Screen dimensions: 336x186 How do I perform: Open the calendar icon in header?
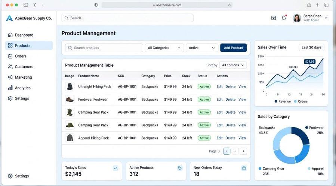pyautogui.click(x=274, y=18)
